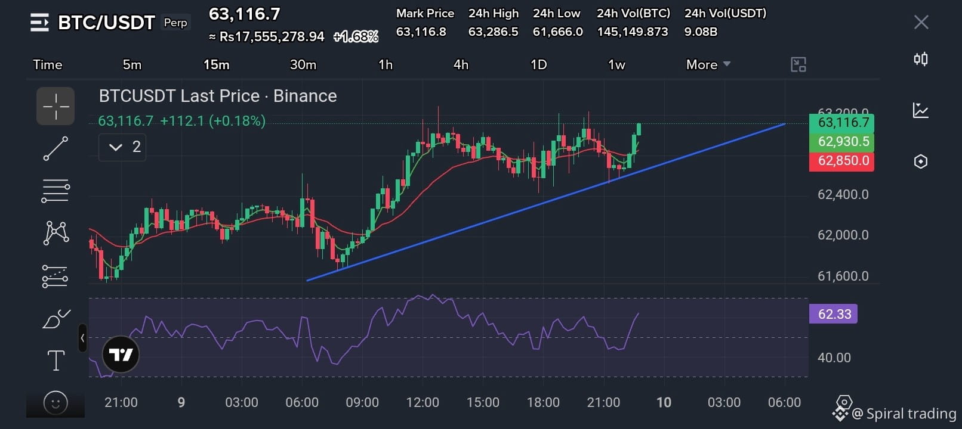The height and width of the screenshot is (429, 962).
Task: Select the 1w interval
Action: point(616,64)
